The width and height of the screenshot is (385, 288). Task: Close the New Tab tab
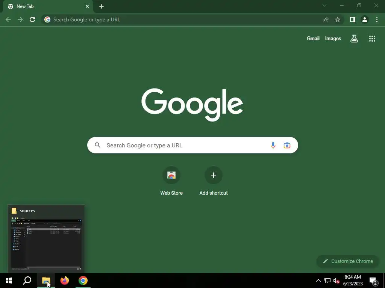(x=87, y=6)
